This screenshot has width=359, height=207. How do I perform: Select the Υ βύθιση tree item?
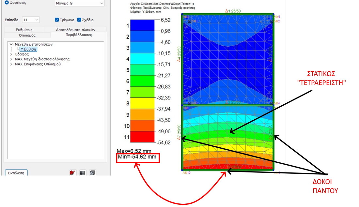(28, 49)
